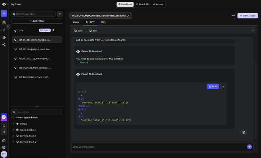Viewport: 261px width, 158px height.
Task: Click the sort icon beside folder search
Action: (60, 14)
